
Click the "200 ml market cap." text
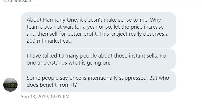(50, 41)
